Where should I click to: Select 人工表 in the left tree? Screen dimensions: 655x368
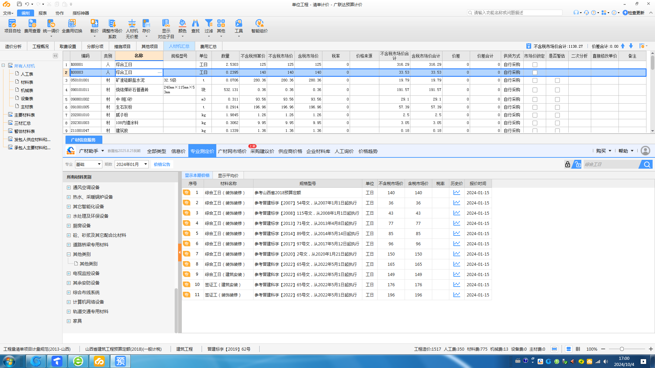(27, 74)
